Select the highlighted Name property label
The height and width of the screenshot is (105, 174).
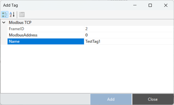(x=46, y=42)
